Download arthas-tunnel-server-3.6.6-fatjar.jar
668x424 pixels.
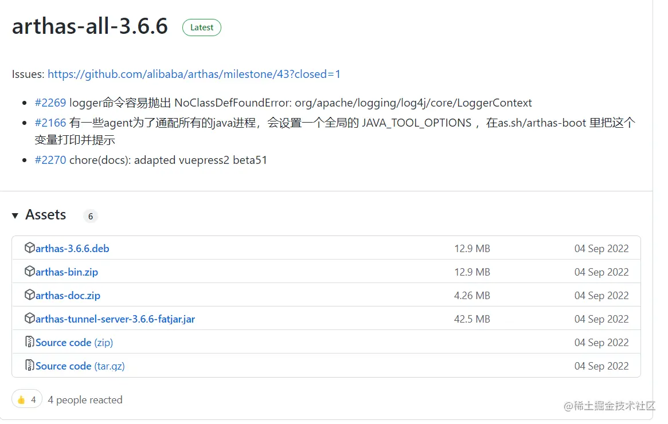click(115, 319)
